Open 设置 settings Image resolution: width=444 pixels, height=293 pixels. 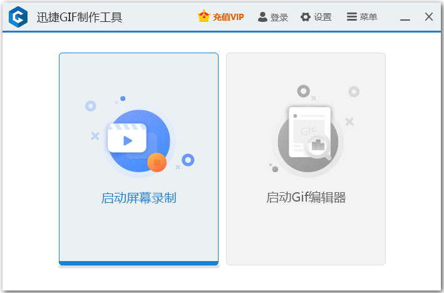pos(323,17)
